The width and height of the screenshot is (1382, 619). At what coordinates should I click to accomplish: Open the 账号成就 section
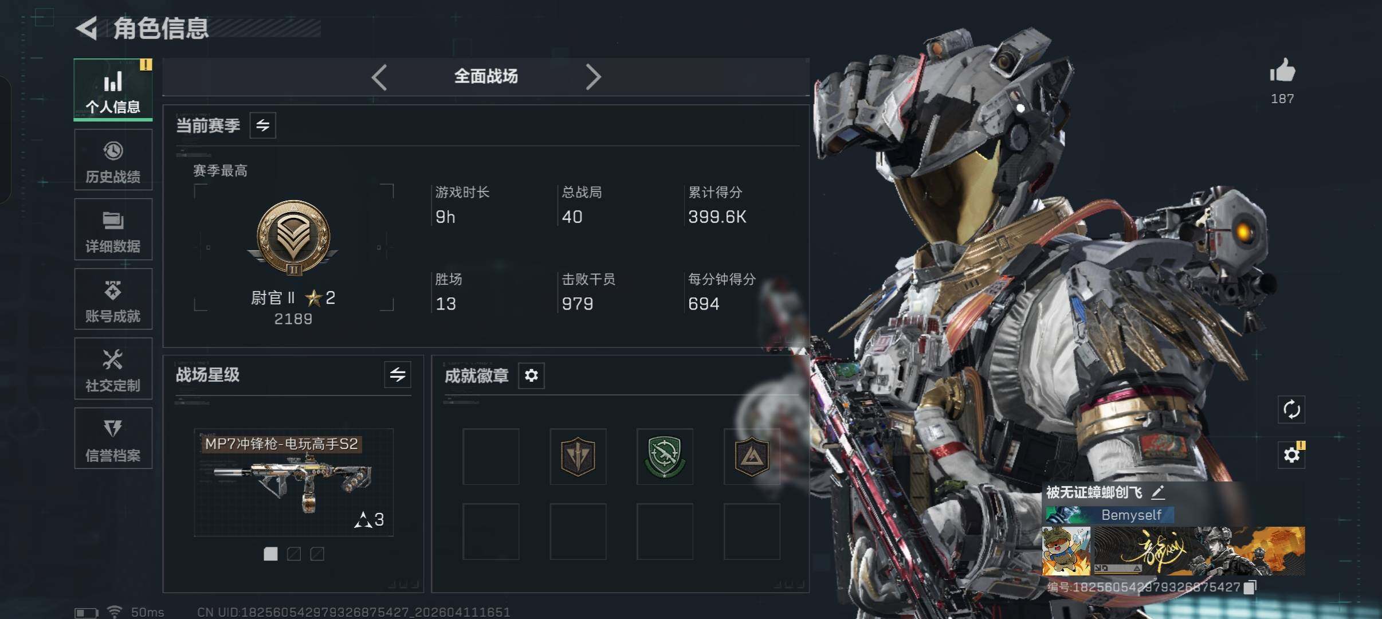point(113,299)
